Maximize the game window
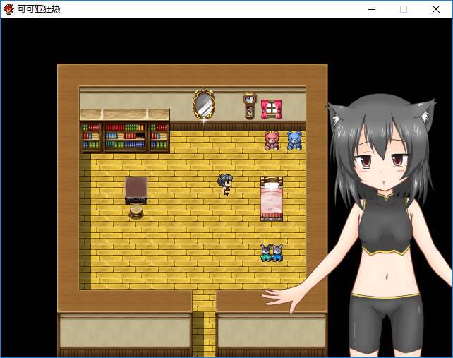 click(404, 9)
